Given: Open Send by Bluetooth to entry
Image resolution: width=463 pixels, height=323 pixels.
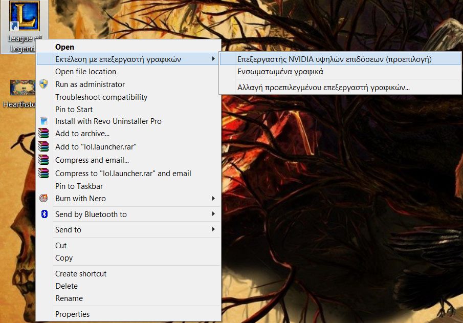Looking at the screenshot, I should pos(128,214).
